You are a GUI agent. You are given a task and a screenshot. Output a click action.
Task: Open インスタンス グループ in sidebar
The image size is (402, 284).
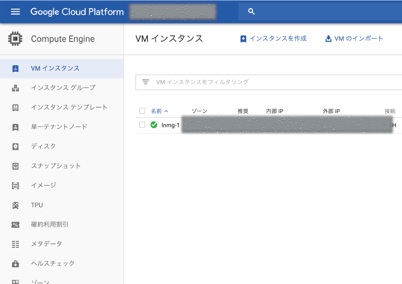click(x=62, y=88)
